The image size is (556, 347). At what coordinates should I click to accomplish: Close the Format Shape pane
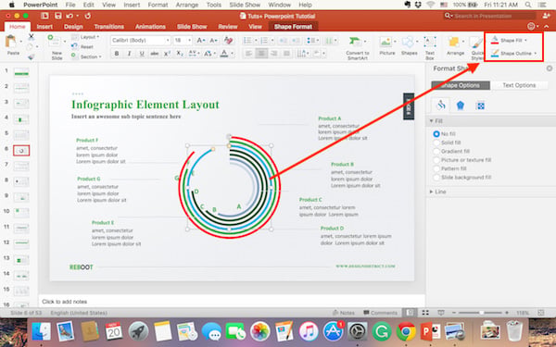coord(550,68)
